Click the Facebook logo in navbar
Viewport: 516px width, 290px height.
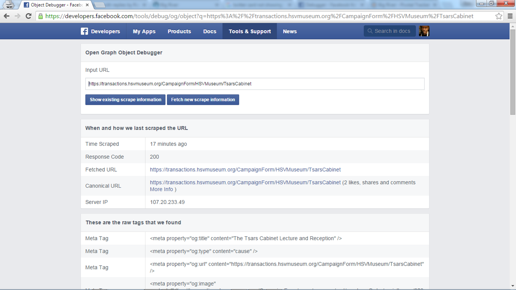(84, 31)
